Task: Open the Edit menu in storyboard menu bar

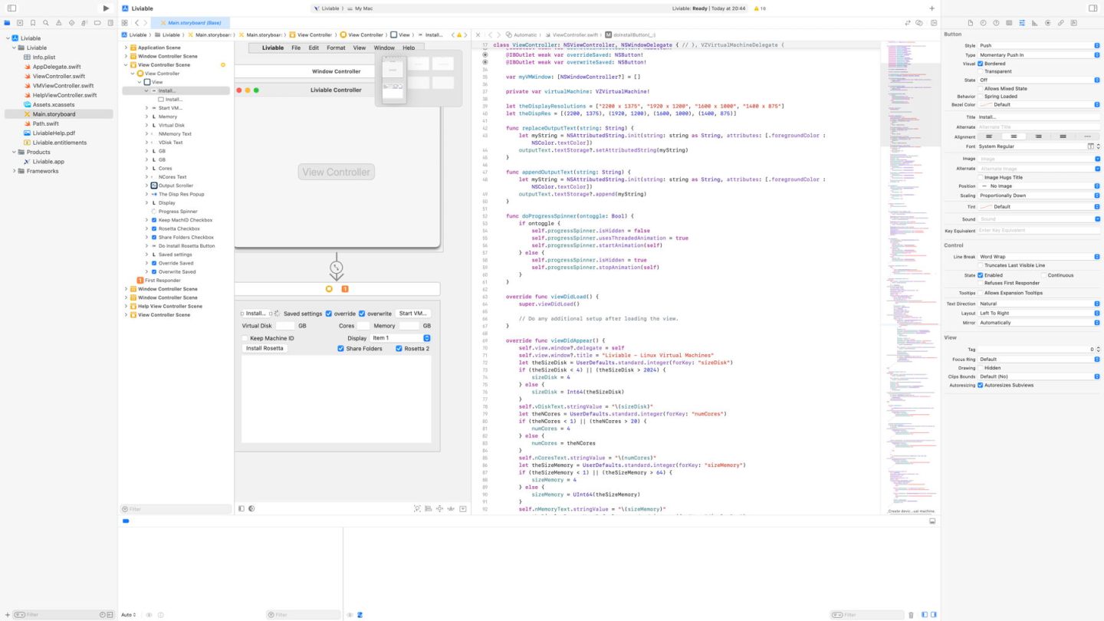Action: 314,48
